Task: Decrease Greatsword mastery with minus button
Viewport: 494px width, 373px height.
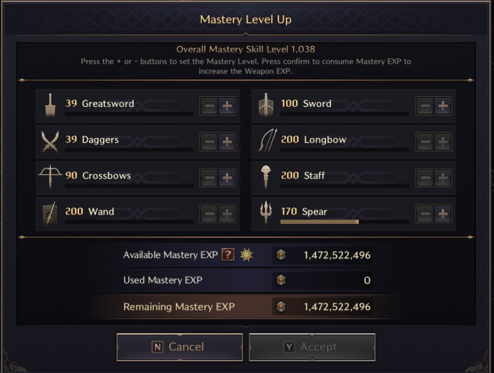Action: pyautogui.click(x=209, y=105)
